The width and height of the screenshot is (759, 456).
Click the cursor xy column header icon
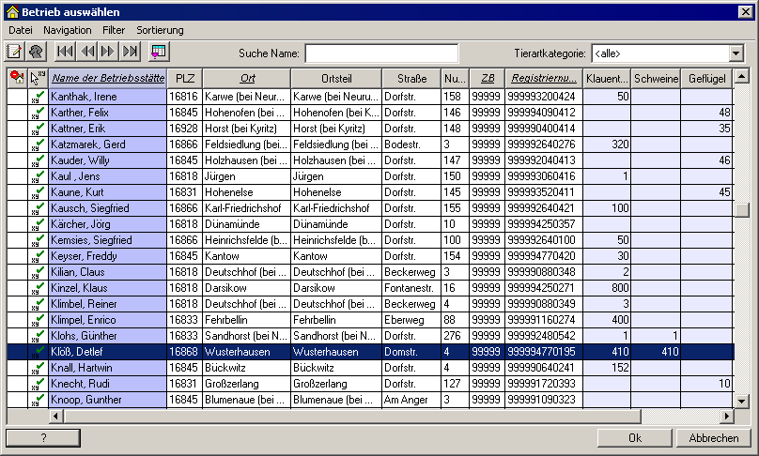click(38, 78)
